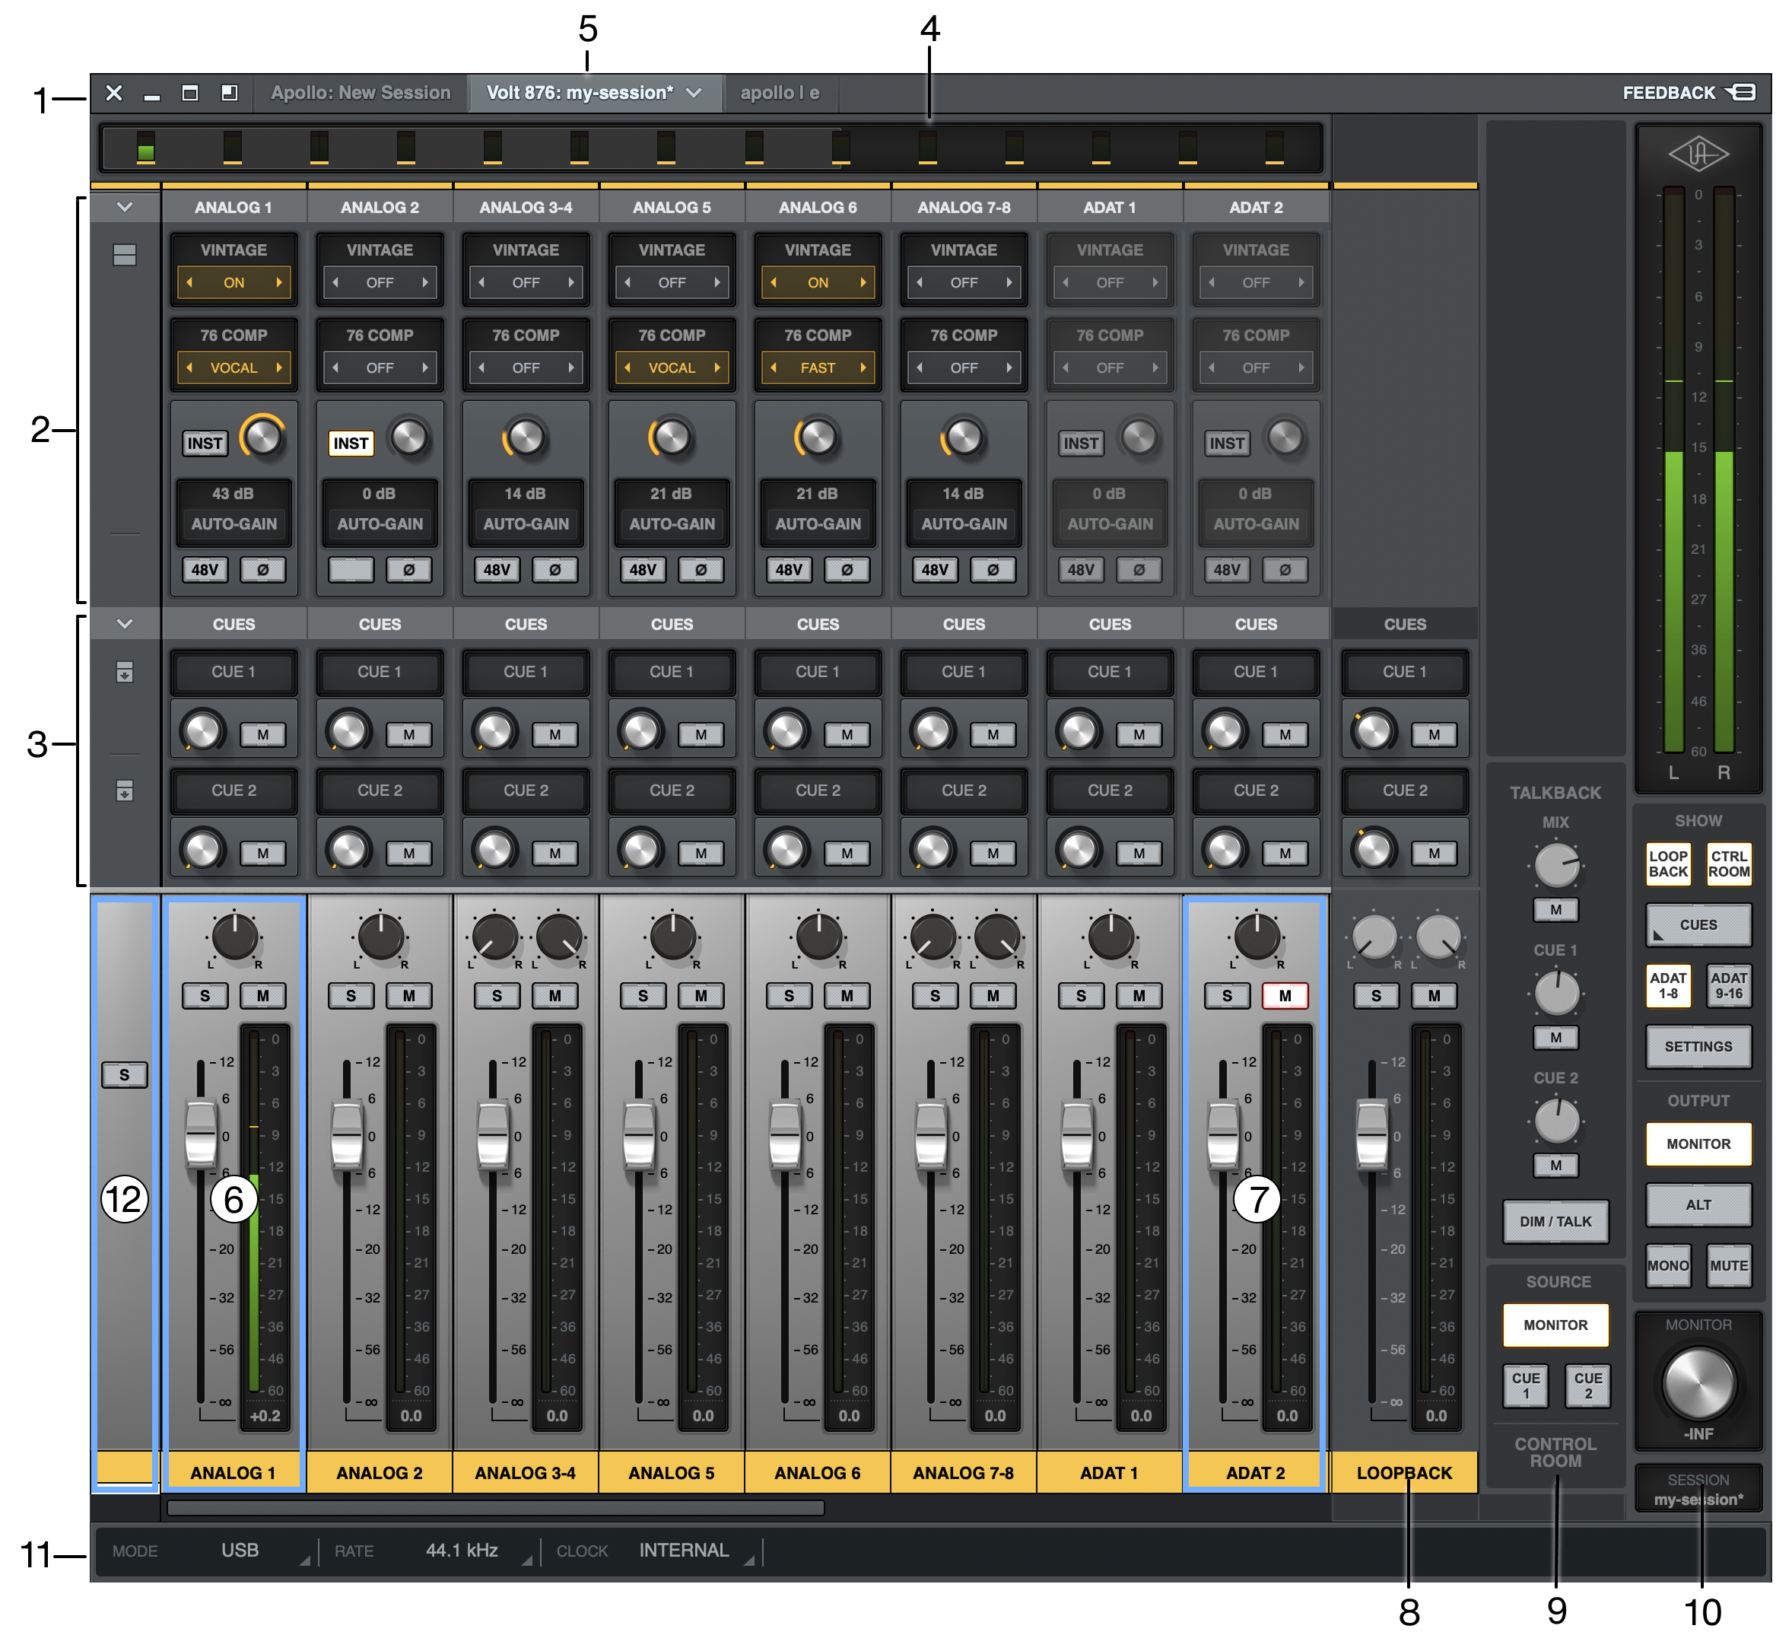Click the Loopback channel fader
1792x1651 pixels.
coord(1372,1135)
